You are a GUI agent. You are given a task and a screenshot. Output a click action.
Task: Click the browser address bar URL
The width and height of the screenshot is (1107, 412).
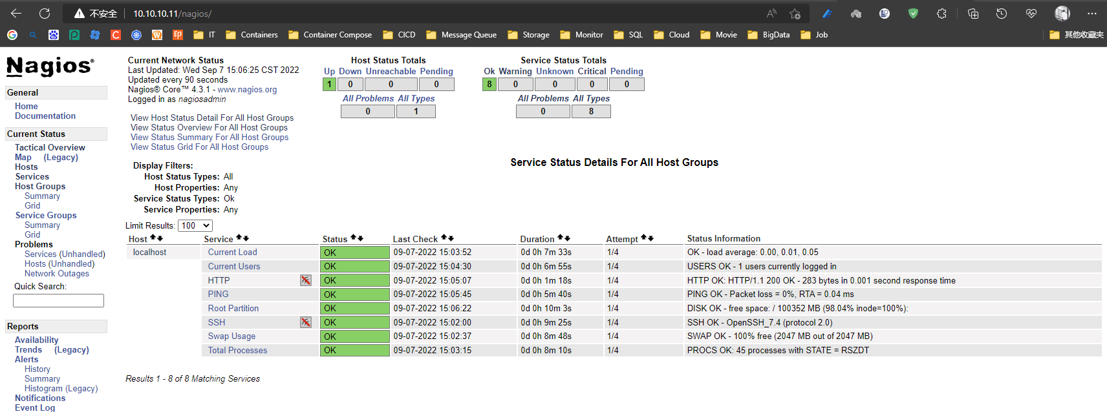tap(172, 14)
